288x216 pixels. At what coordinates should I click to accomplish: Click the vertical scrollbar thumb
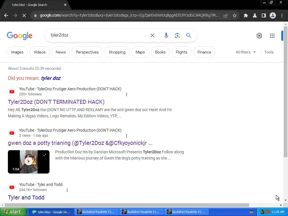(x=285, y=92)
